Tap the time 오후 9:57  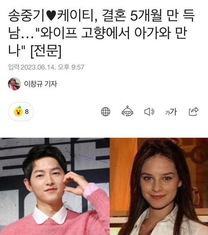(x=71, y=67)
